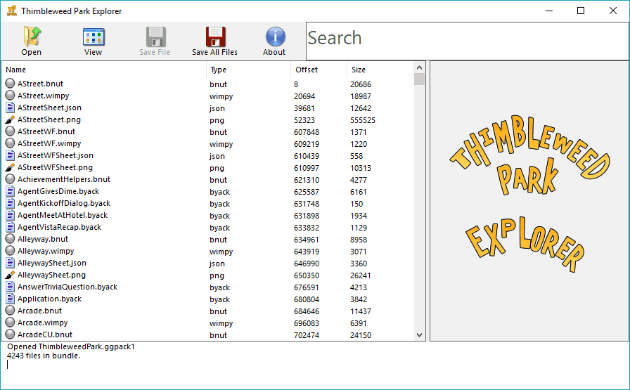Select the AchievementHelpers.bnut file name
This screenshot has width=630, height=390.
click(64, 179)
